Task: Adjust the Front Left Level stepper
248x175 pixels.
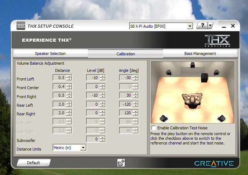Action: 102,78
